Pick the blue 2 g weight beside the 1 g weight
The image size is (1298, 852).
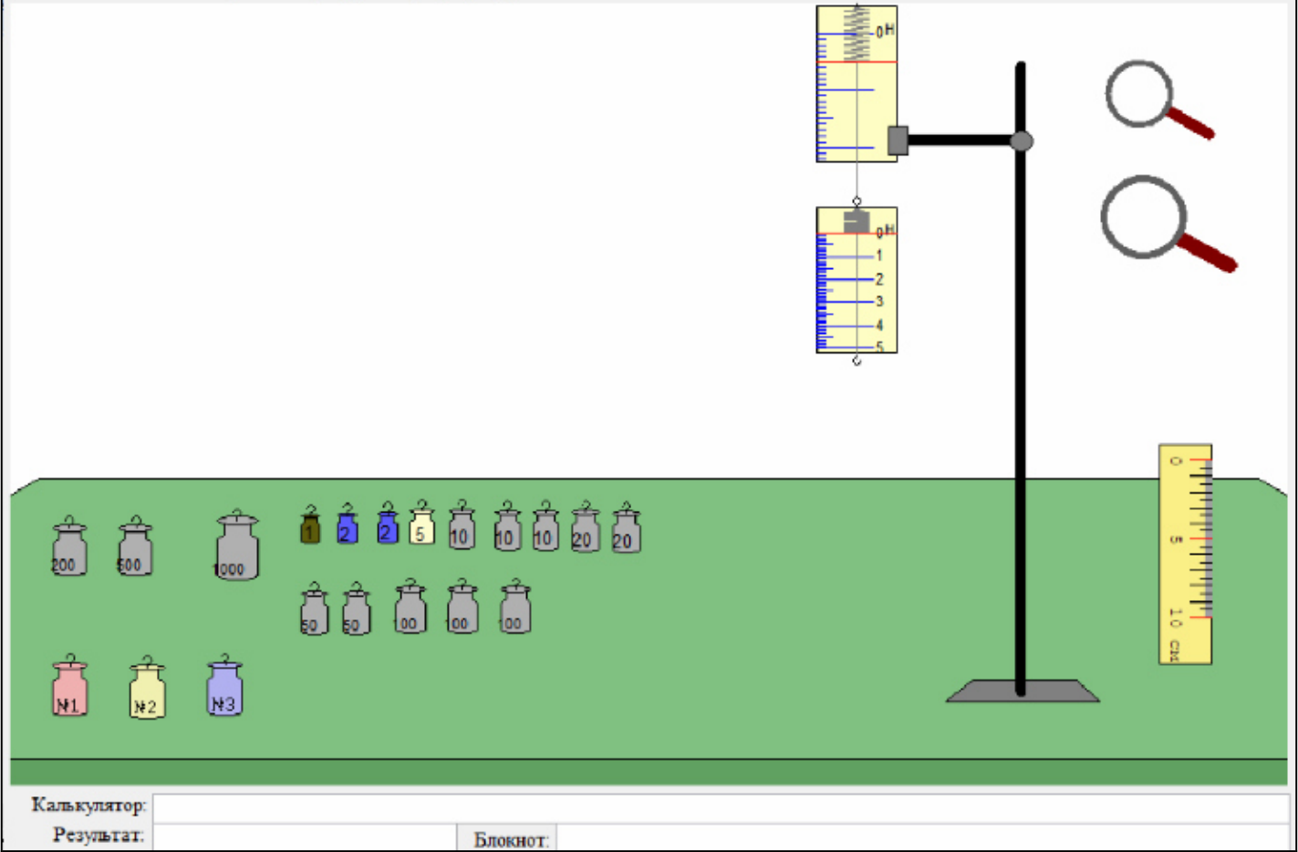coord(347,524)
